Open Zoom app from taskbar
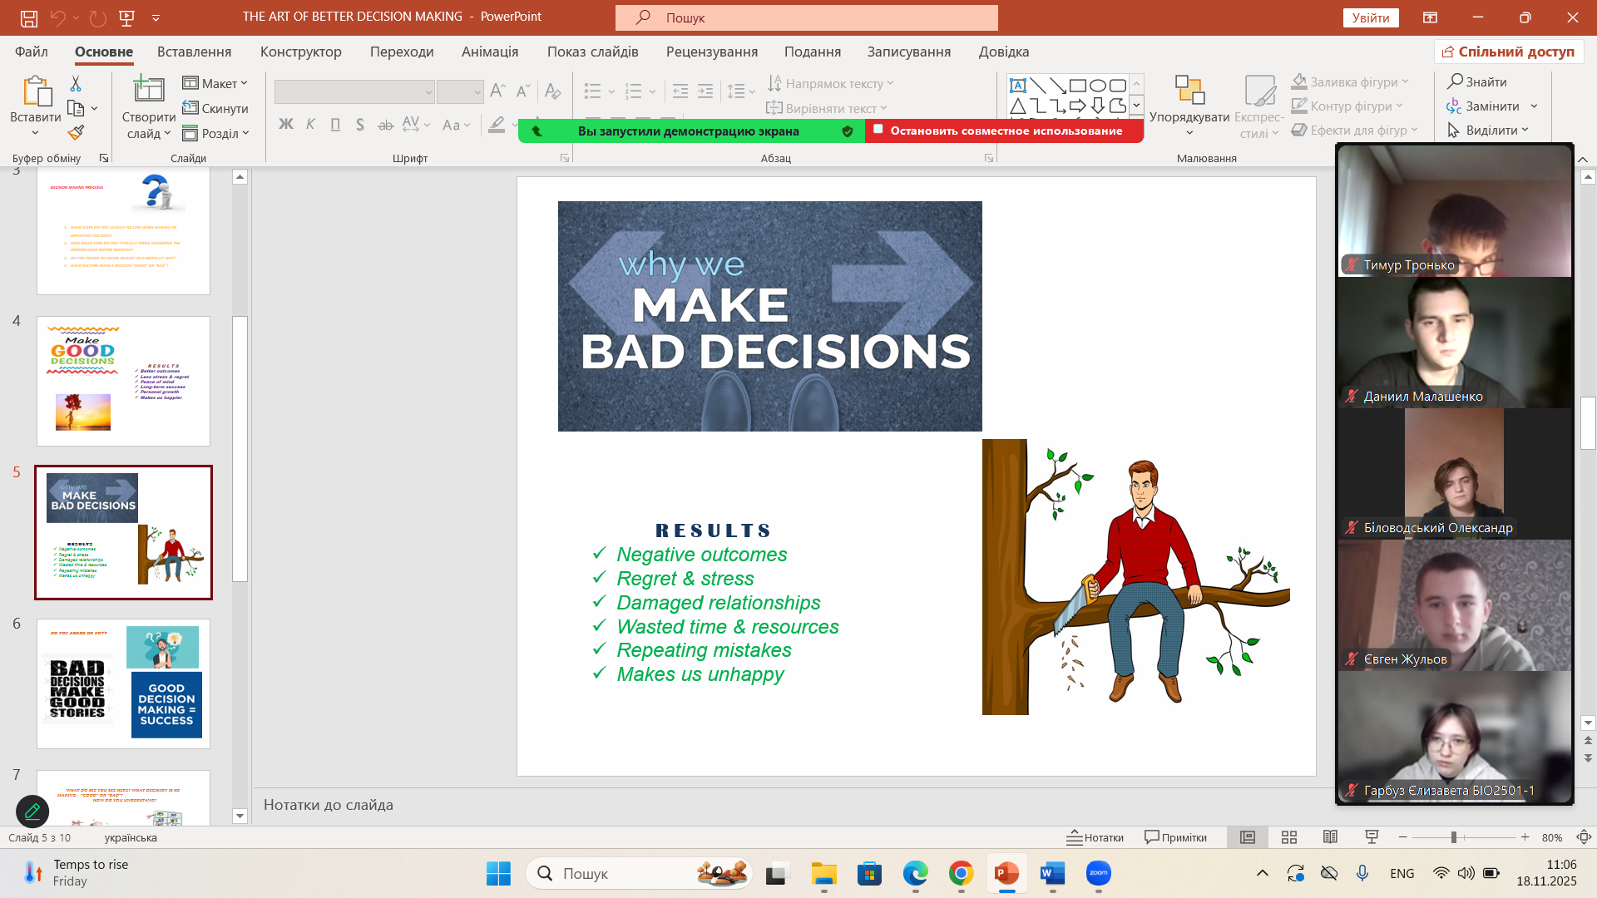Screen dimensions: 1597x898 coord(1098,873)
